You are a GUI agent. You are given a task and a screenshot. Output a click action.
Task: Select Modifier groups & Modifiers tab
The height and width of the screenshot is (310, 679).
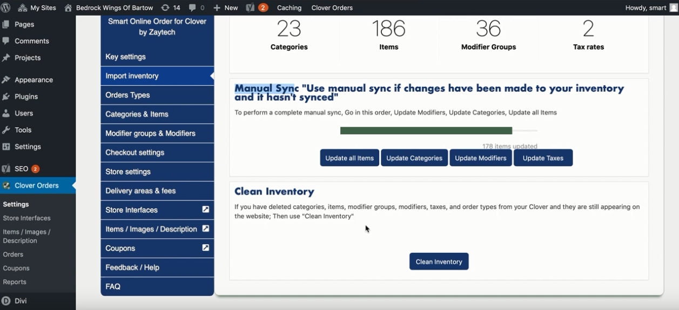pyautogui.click(x=157, y=133)
